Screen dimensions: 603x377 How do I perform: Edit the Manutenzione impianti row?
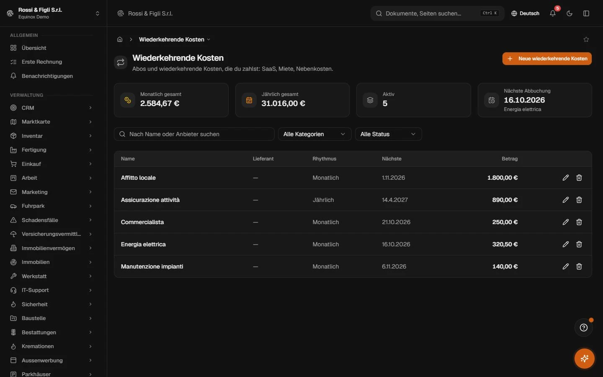click(566, 266)
